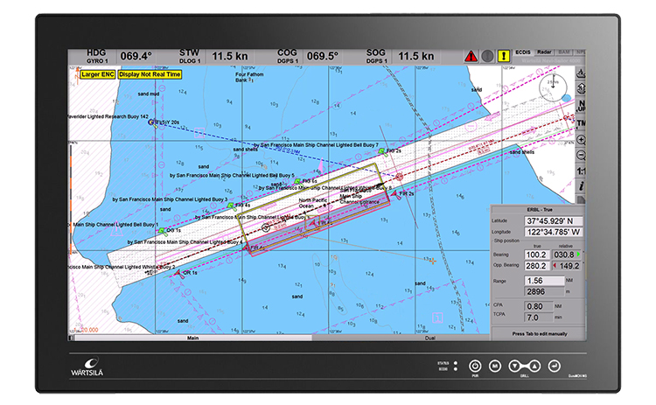
Task: Toggle North Up orientation mode
Action: (582, 105)
